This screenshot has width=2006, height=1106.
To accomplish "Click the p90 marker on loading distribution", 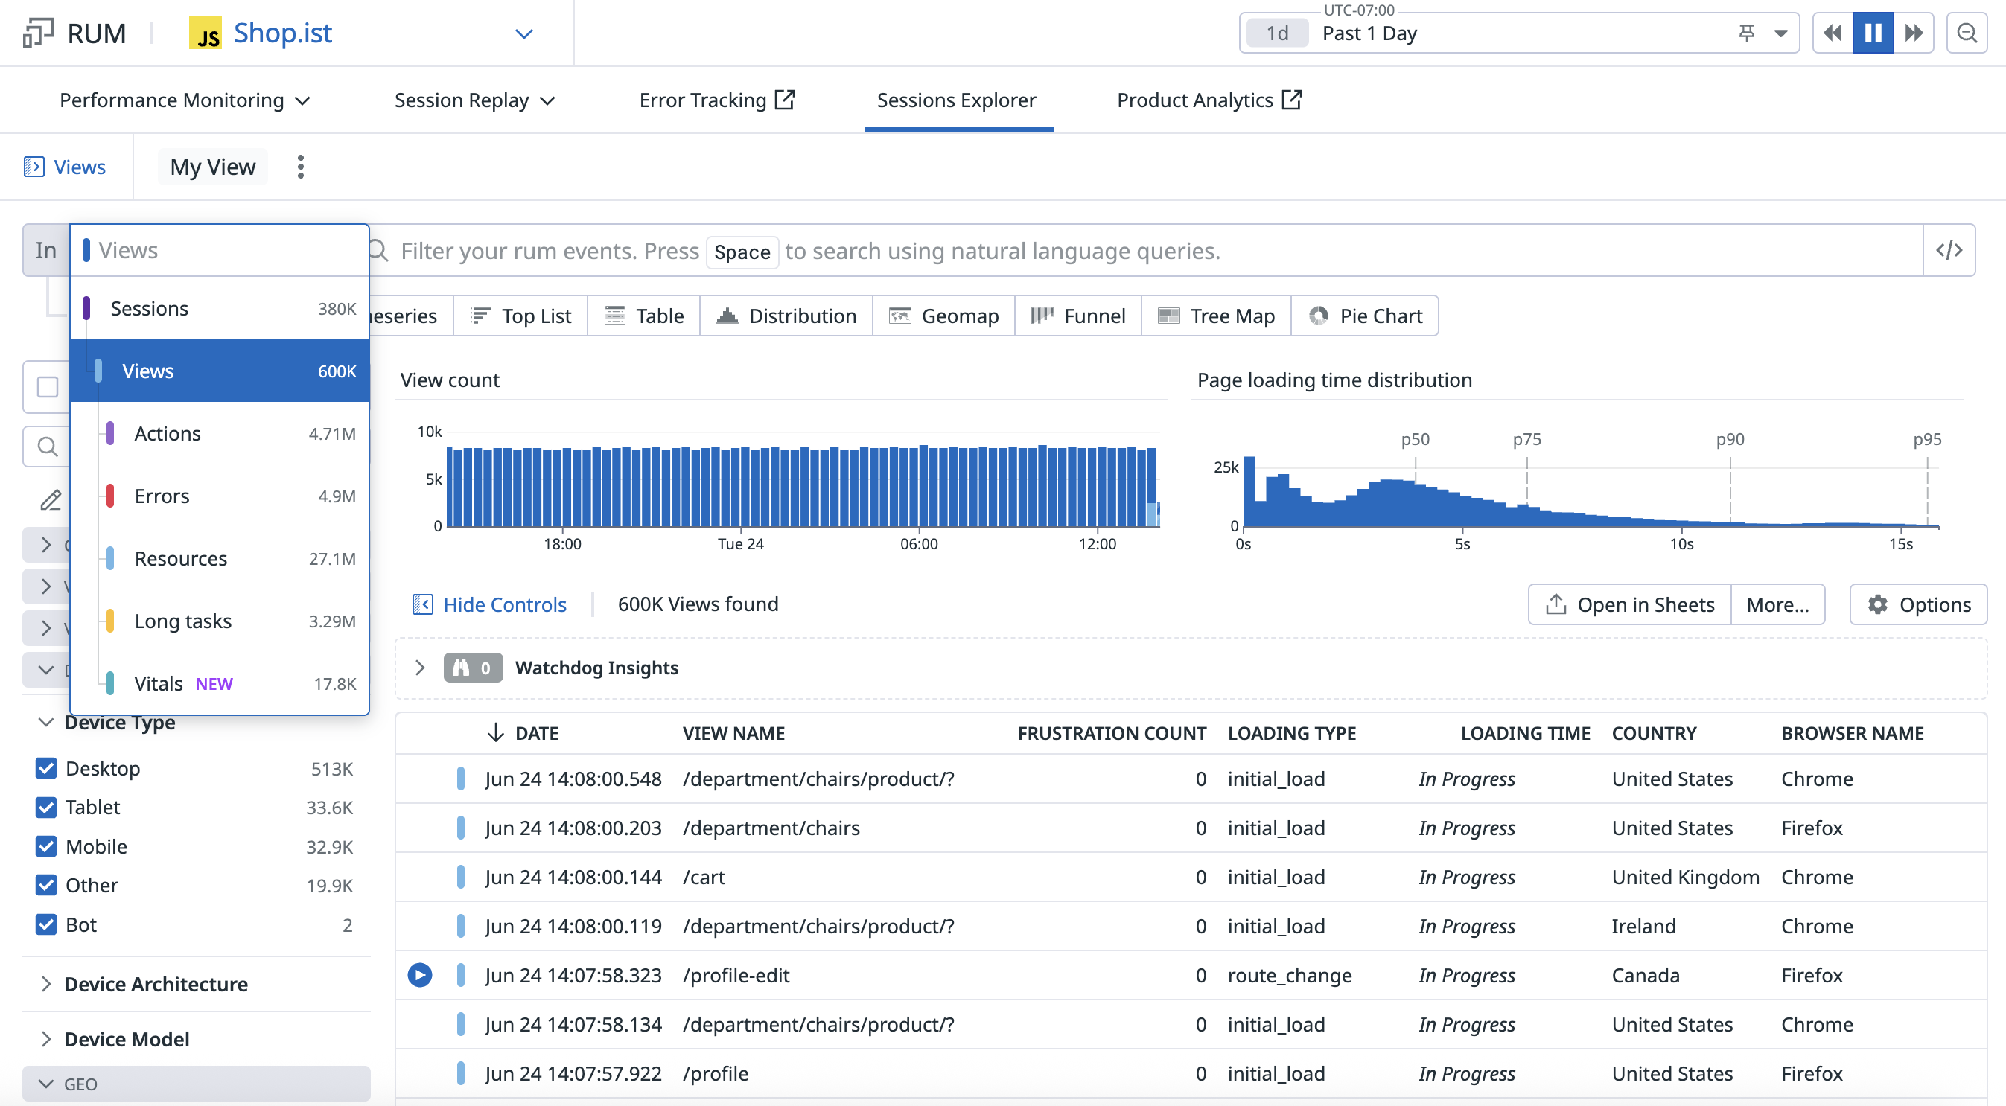I will 1730,440.
